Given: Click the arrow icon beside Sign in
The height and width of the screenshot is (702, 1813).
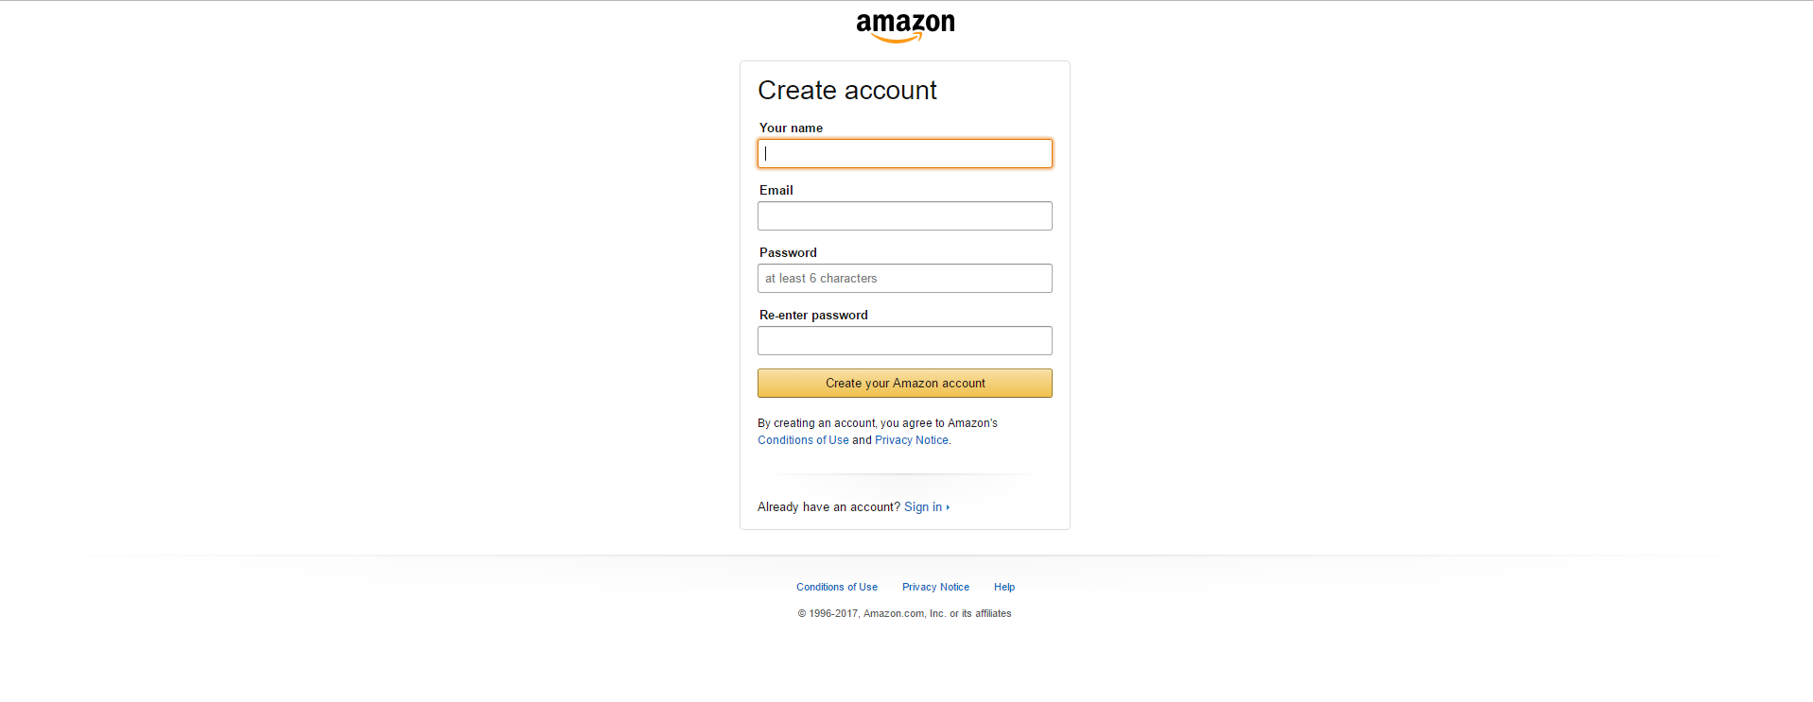Looking at the screenshot, I should pyautogui.click(x=948, y=507).
